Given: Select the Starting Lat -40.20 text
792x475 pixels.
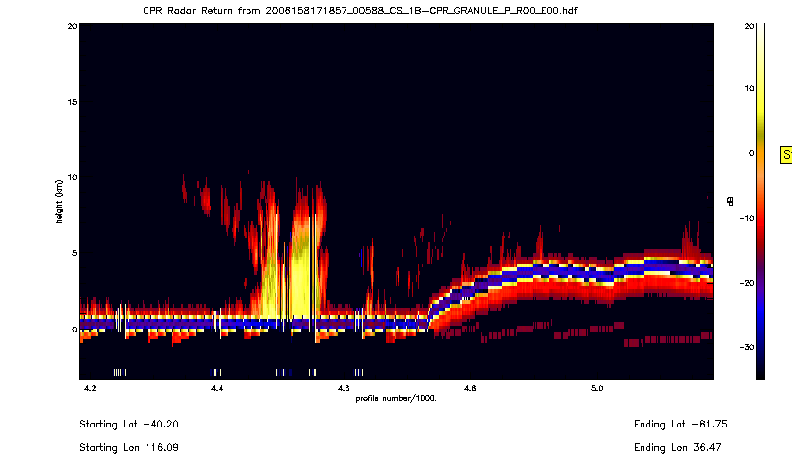Looking at the screenshot, I should [129, 424].
